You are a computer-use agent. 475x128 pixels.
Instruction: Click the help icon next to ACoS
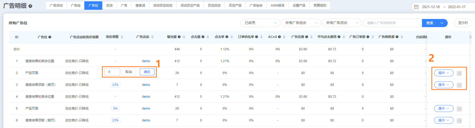[x=280, y=37]
